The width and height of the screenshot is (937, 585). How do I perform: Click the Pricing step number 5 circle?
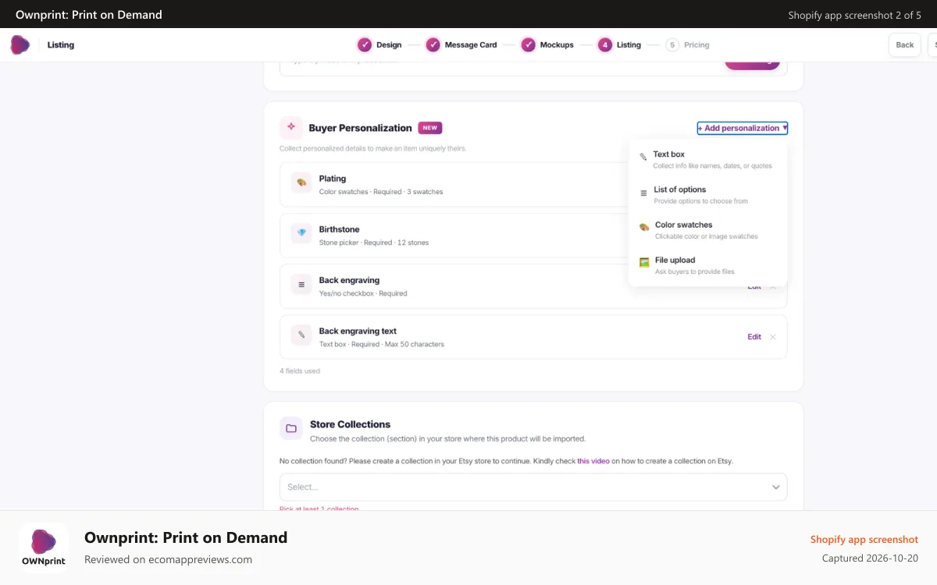[672, 44]
